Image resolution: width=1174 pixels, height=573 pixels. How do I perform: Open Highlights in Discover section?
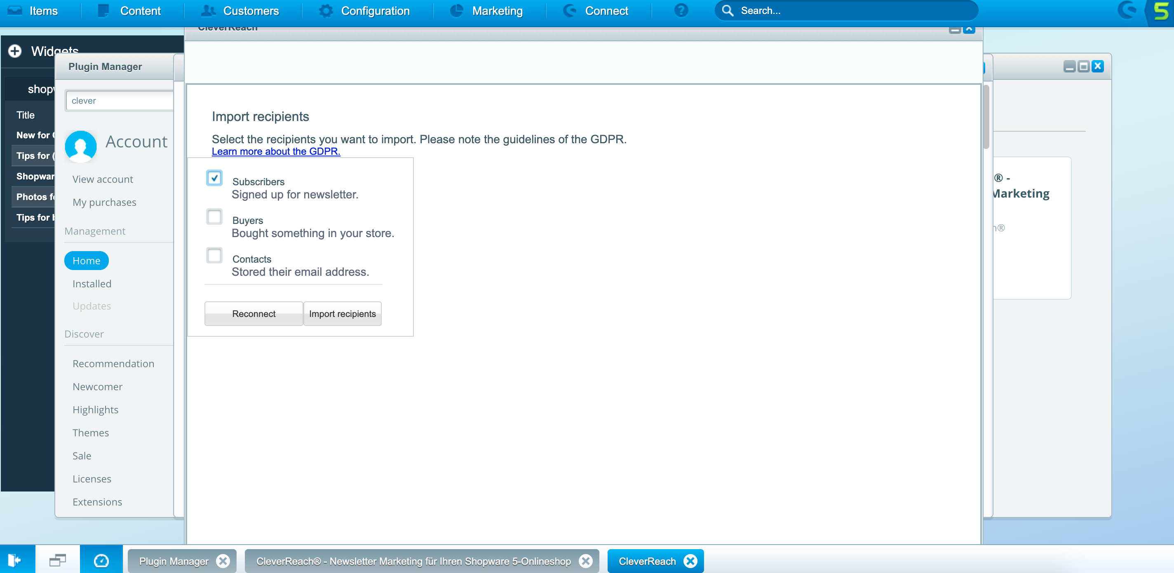[x=95, y=410]
